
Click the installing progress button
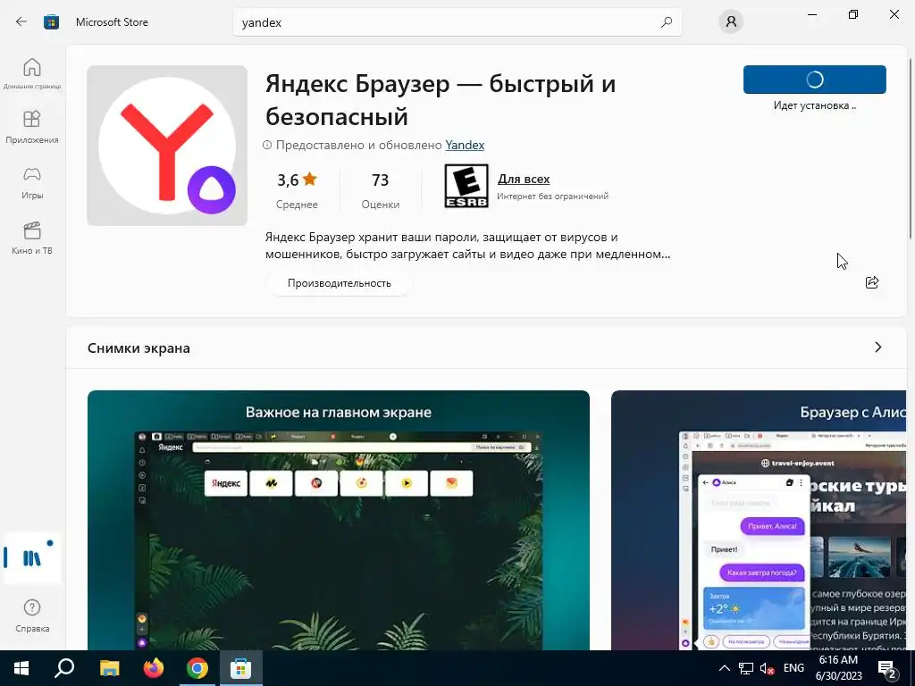pos(815,79)
